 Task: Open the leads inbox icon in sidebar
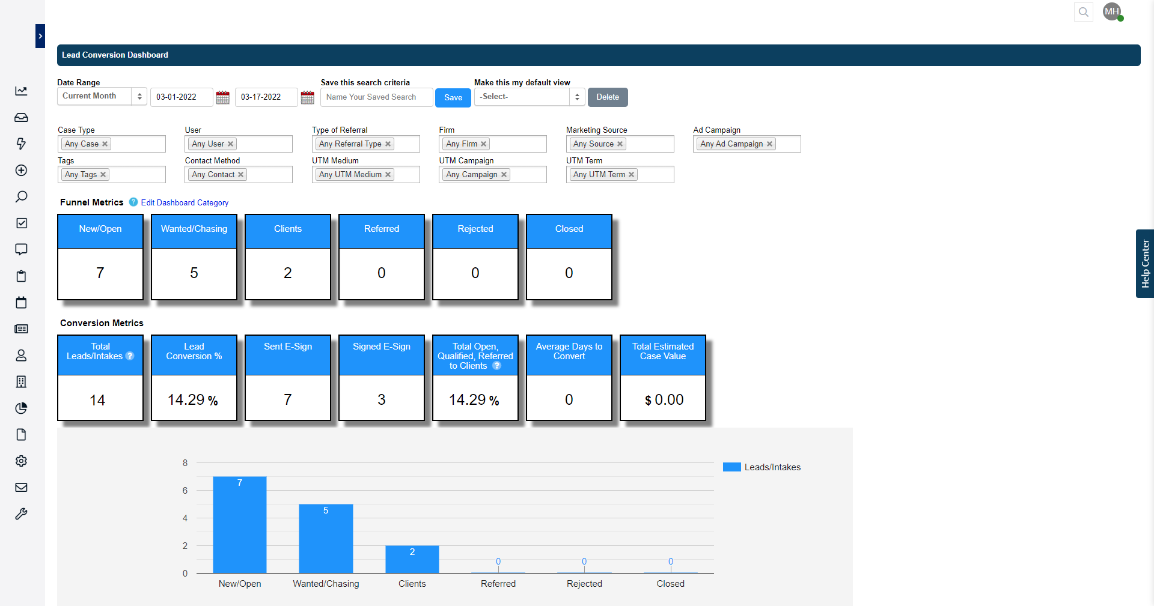[22, 118]
